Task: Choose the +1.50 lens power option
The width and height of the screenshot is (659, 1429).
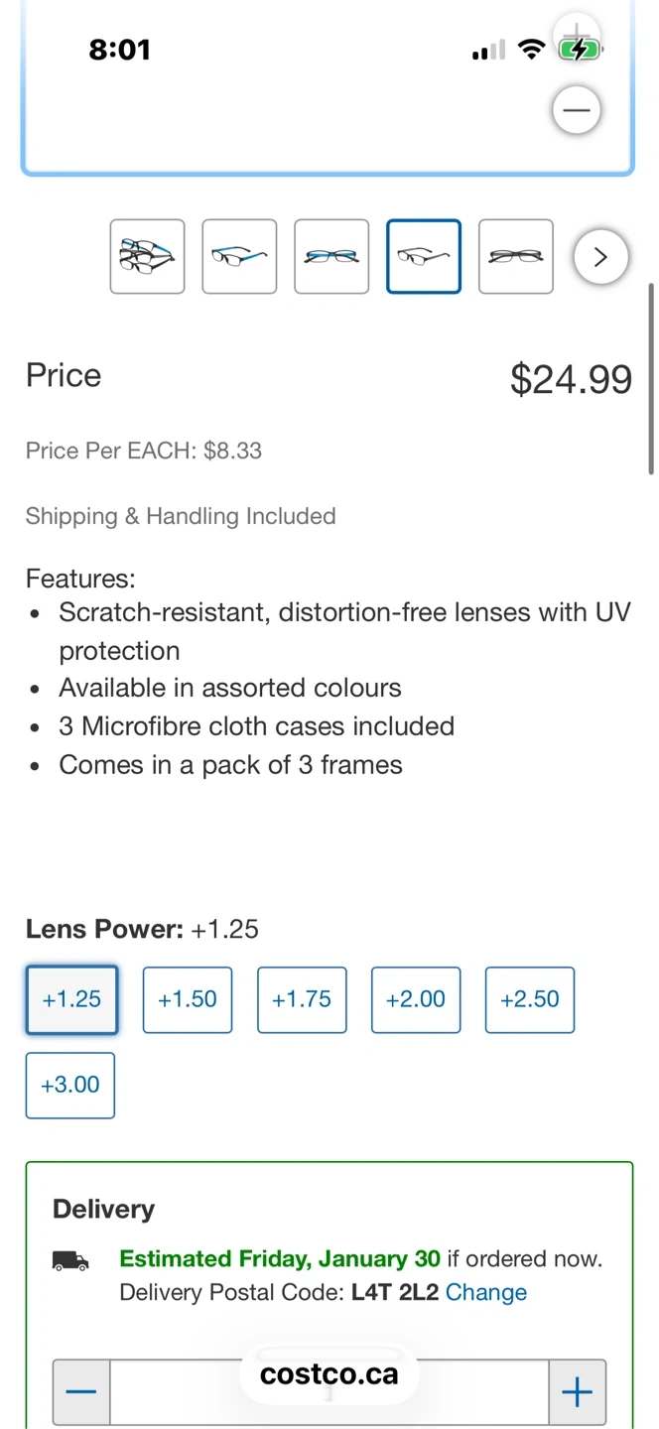Action: pyautogui.click(x=188, y=999)
